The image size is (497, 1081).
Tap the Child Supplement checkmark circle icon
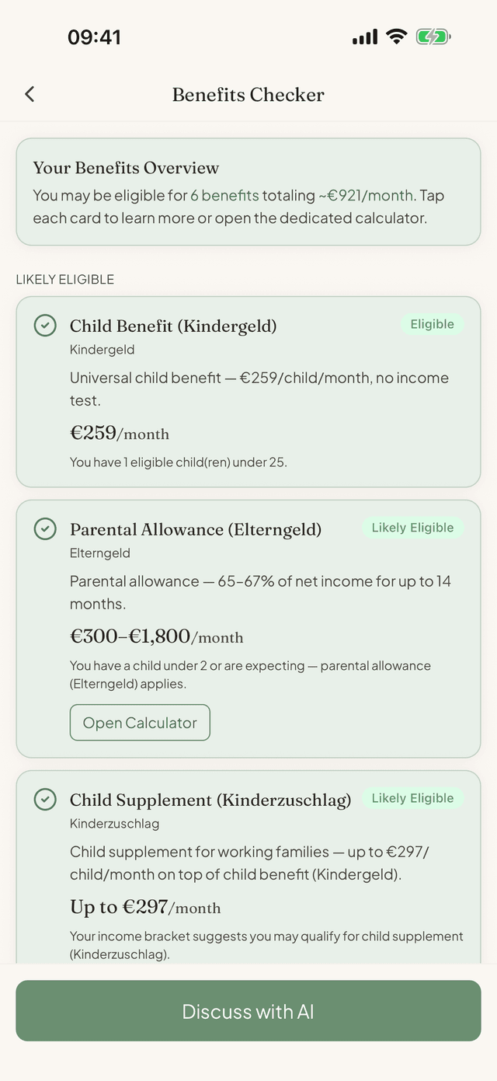point(45,800)
